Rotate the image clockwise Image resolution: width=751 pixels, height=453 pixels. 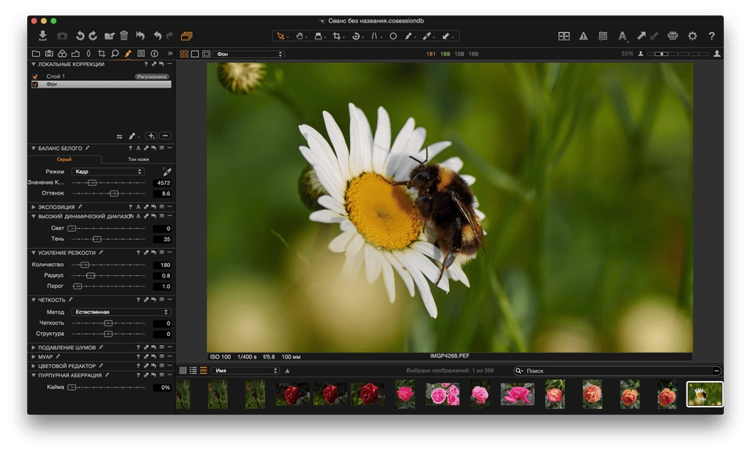[x=93, y=36]
